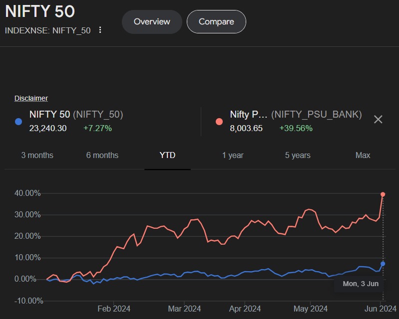
Task: Select the 1 year range tab
Action: point(233,155)
